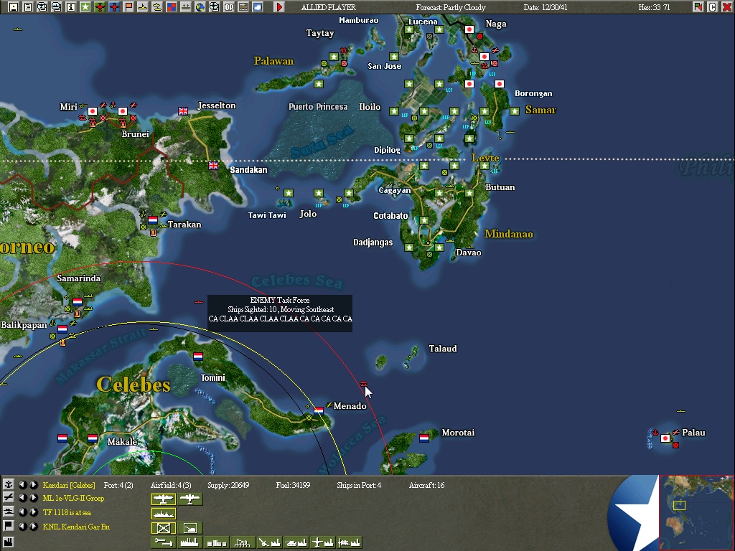Screen dimensions: 735x551
Task: Click the green-red flag icon top right
Action: pyautogui.click(x=698, y=7)
